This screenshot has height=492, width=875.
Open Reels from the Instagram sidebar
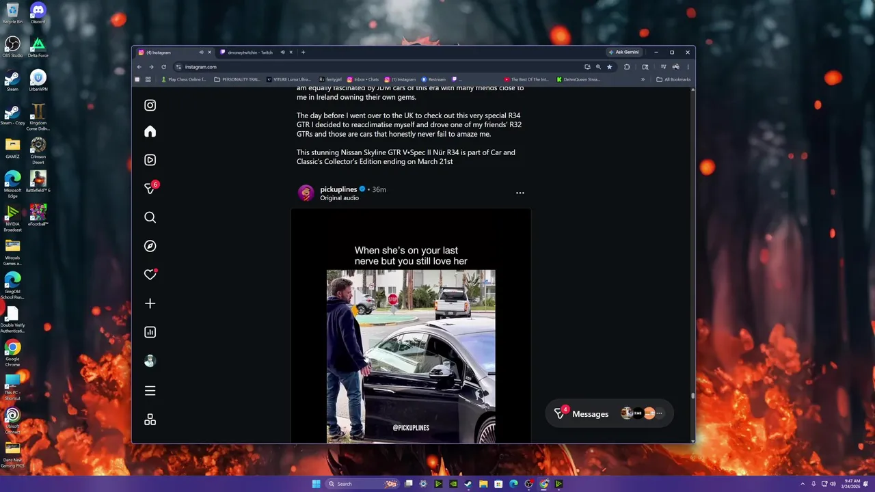click(150, 160)
